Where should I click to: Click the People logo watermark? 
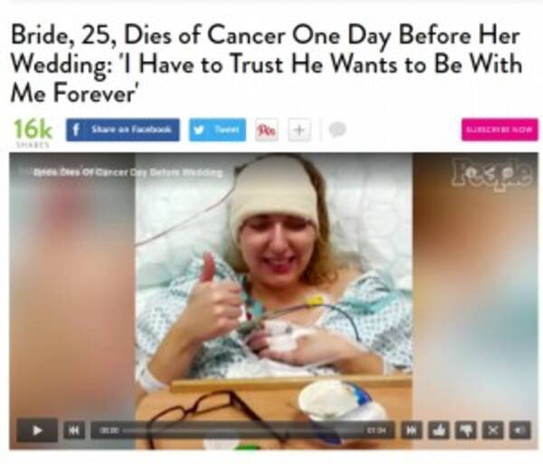click(x=491, y=175)
